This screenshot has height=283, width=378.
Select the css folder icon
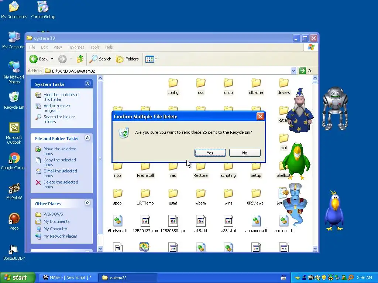click(200, 83)
